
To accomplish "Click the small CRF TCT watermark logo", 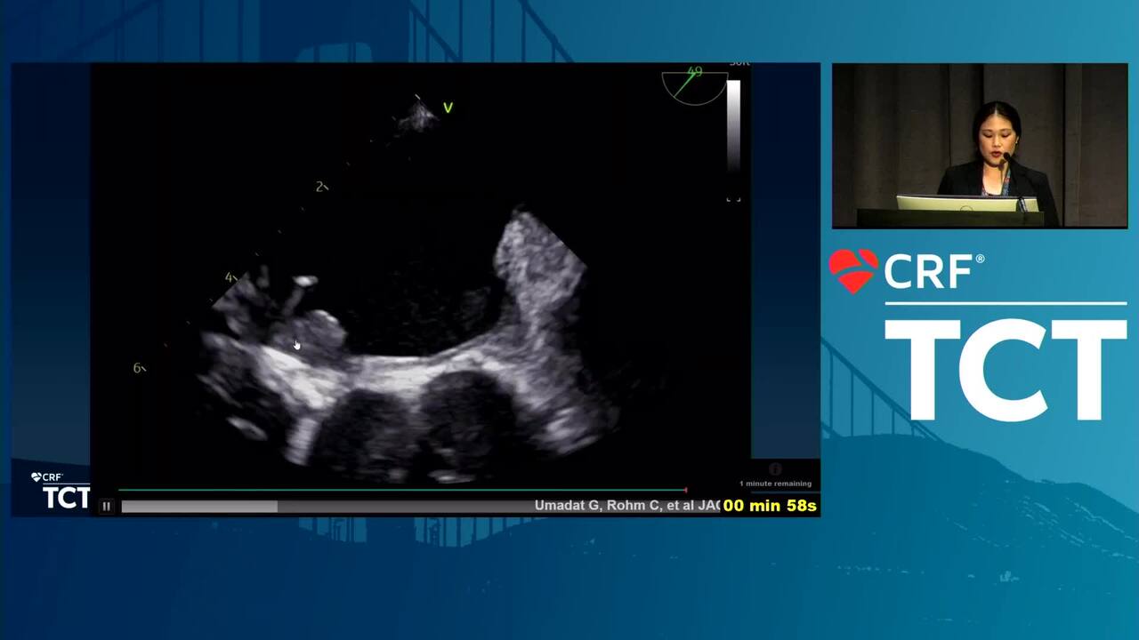I will [x=61, y=490].
